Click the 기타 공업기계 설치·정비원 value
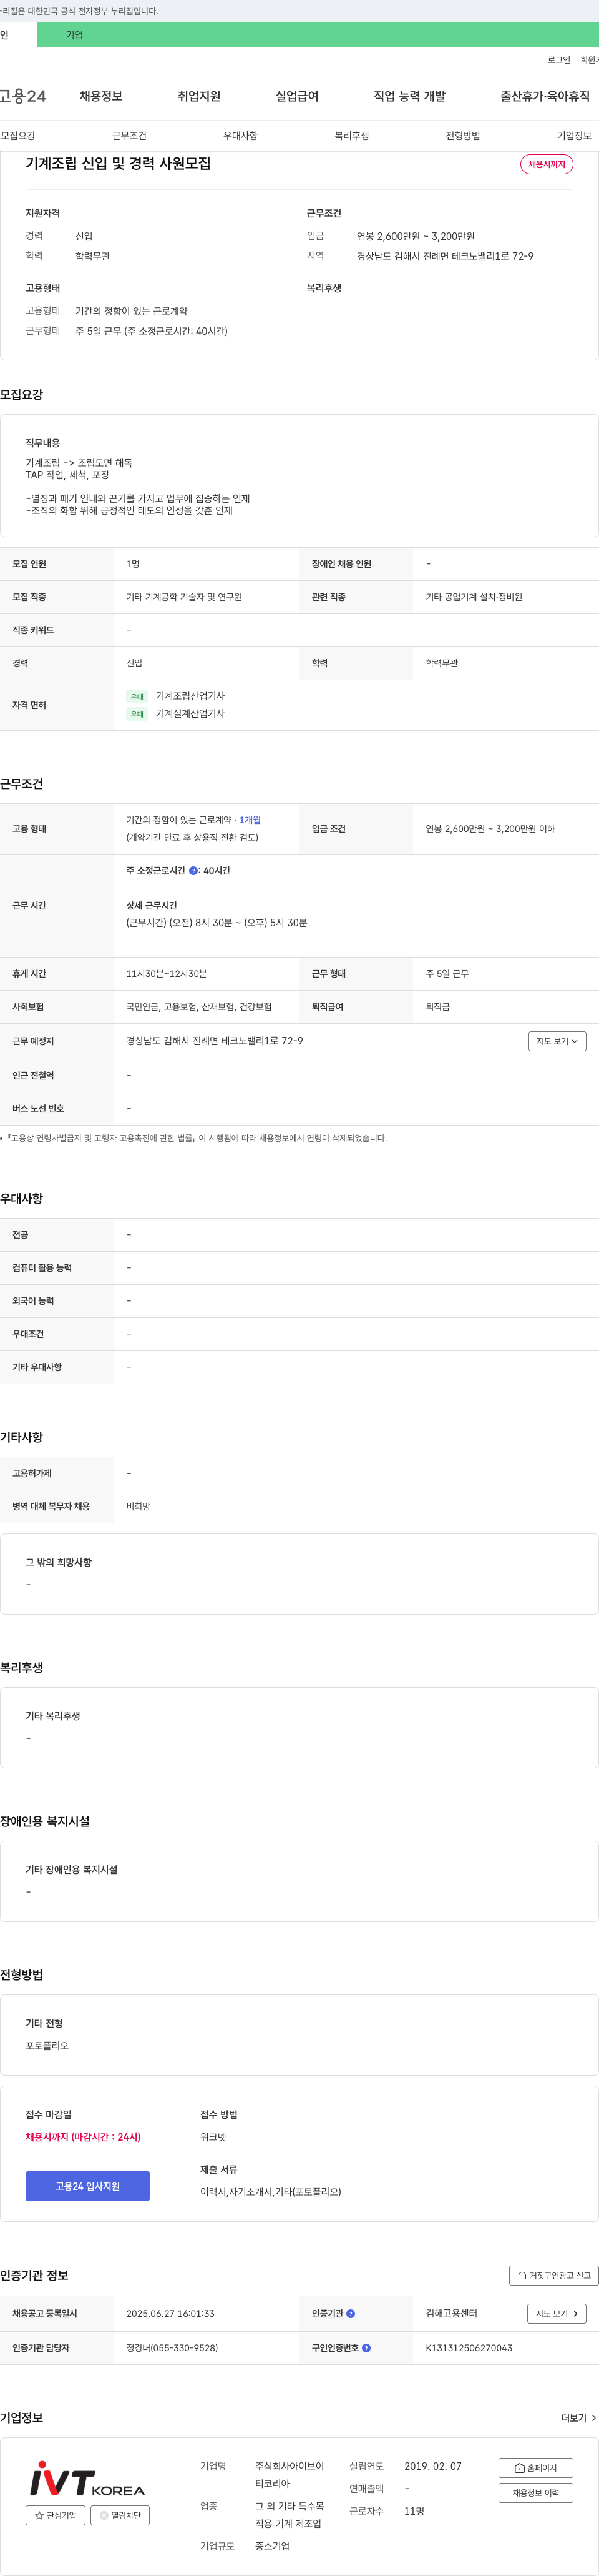599x2576 pixels. 474,597
